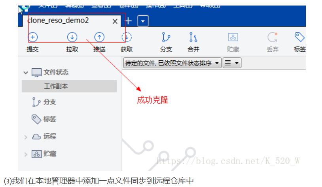This screenshot has width=322, height=187.
Task: Expand the 贮藏 (Stashes) sidebar section
Action: pyautogui.click(x=26, y=154)
